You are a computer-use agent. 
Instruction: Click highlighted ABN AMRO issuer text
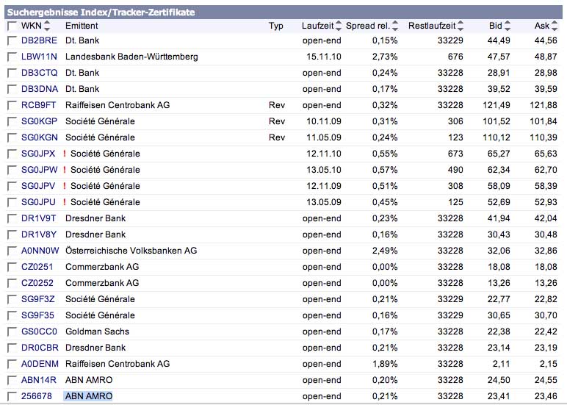pyautogui.click(x=89, y=396)
